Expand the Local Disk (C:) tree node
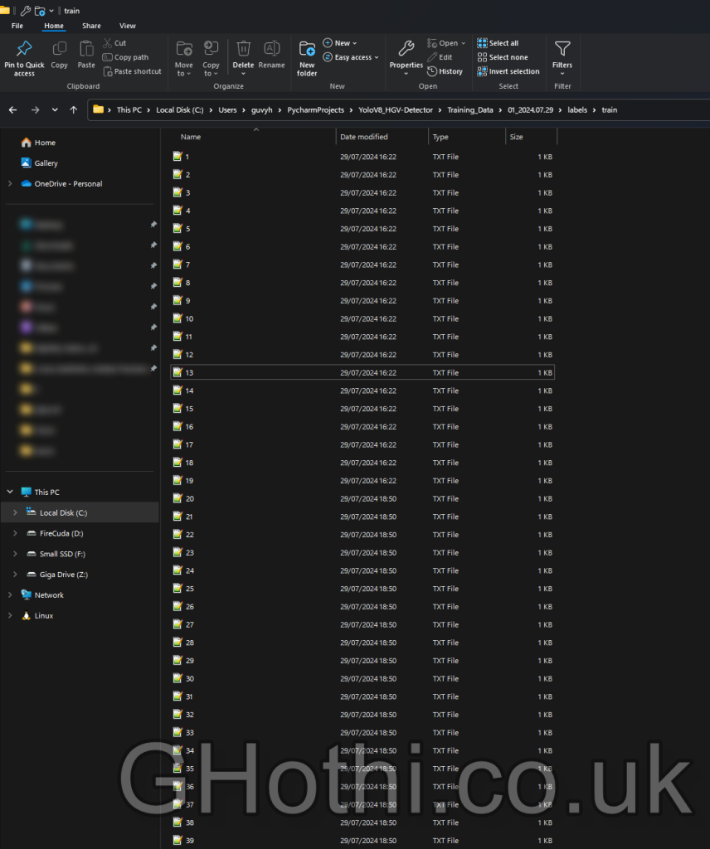Screen dimensions: 710x849 [x=15, y=513]
